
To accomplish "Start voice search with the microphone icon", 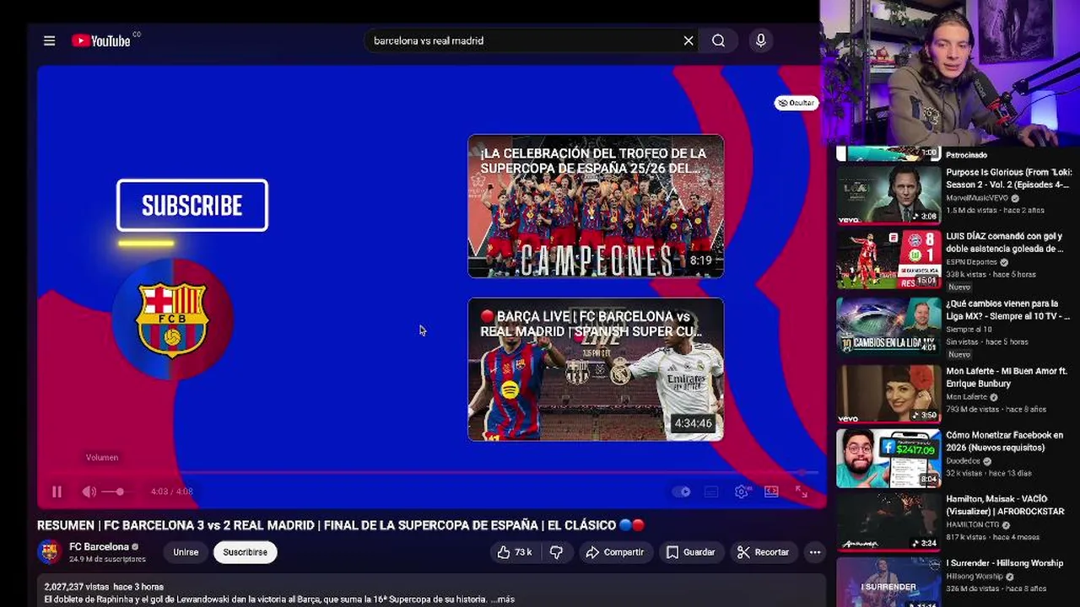I will [760, 40].
